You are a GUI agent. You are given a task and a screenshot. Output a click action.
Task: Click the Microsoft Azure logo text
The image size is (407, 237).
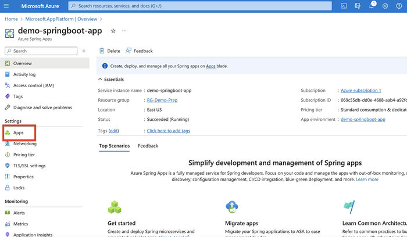tap(40, 6)
